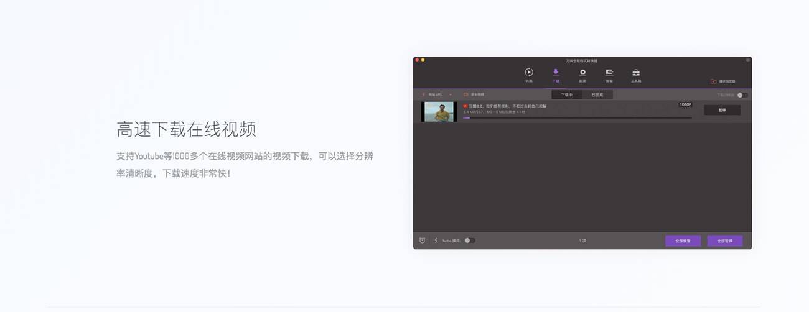Toggle the Turbo mode switch
This screenshot has height=312, width=809.
click(x=470, y=241)
